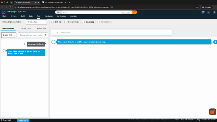Open the Blog footer link
Image resolution: width=217 pixels, height=122 pixels.
pyautogui.click(x=198, y=120)
